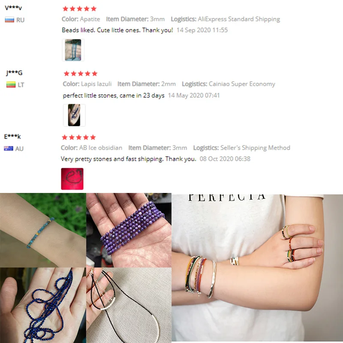Screen dimensions: 343x343
Task: Click the reviewer name V***v
Action: 13,8
